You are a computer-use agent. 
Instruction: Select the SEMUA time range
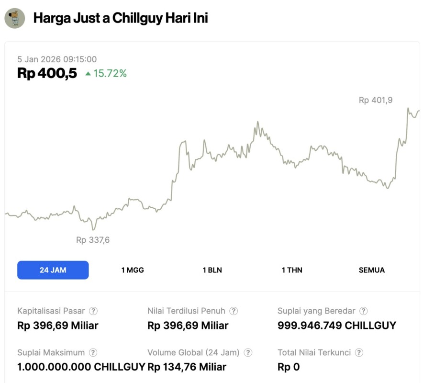(x=371, y=270)
